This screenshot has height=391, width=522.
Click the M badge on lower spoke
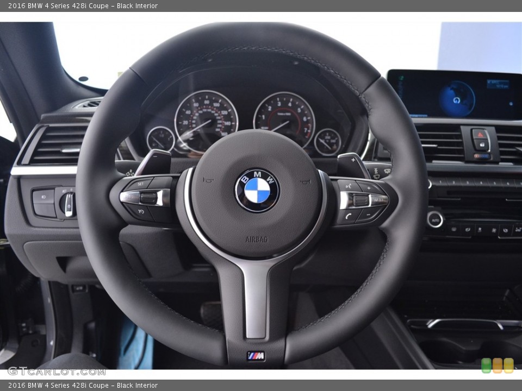click(x=256, y=356)
